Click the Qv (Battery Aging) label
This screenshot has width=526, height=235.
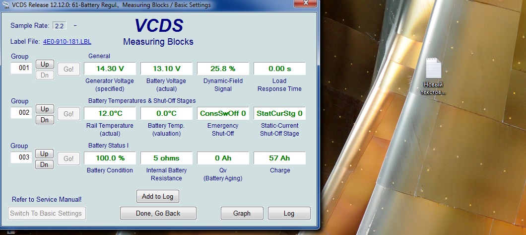pos(223,174)
